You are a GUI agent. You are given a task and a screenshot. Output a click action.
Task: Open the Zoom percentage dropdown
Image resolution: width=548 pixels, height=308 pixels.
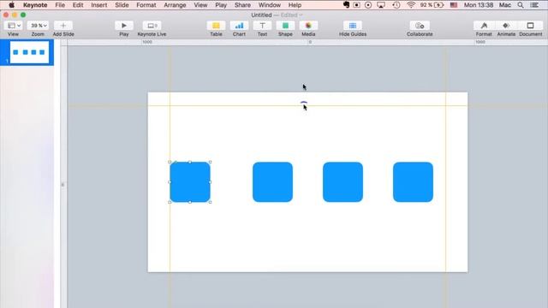click(38, 26)
